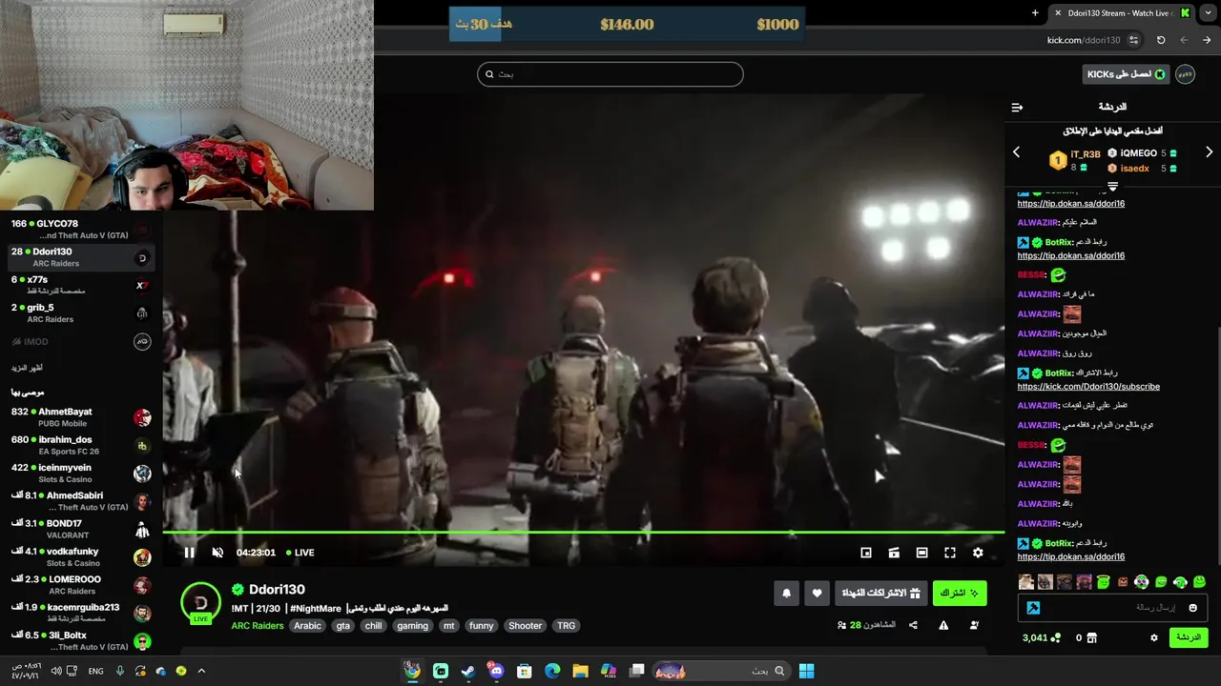This screenshot has width=1221, height=686.
Task: Open Discord from taskbar
Action: [x=496, y=671]
